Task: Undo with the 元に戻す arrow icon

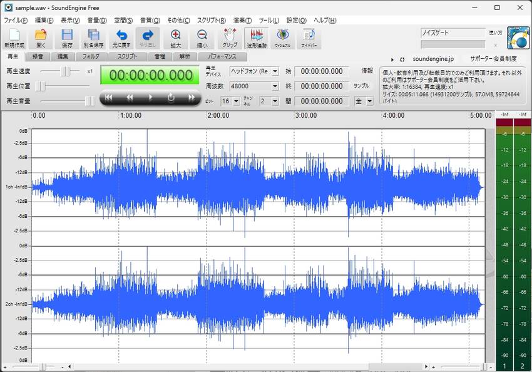Action: click(x=121, y=38)
